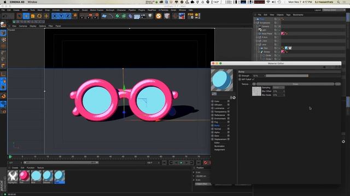Click blue material tag on Disc row
Screen dimensions: 350x196
[x=286, y=48]
